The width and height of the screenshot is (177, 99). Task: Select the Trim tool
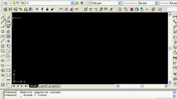(8, 61)
